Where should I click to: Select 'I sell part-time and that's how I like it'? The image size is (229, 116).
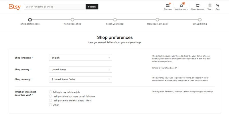pos(50,100)
